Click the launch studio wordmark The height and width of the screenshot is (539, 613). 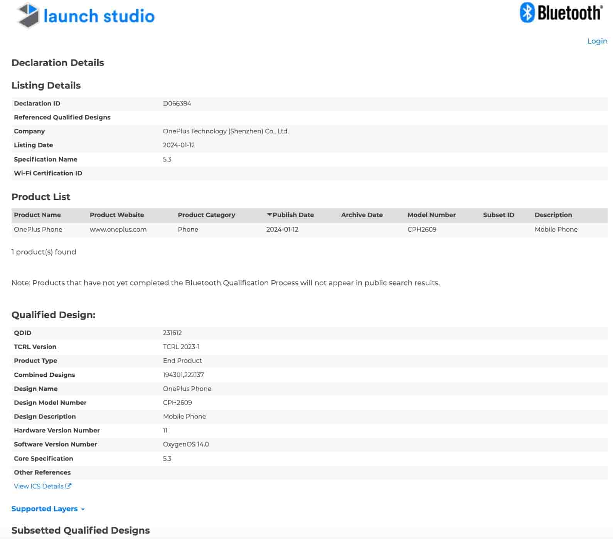coord(99,16)
